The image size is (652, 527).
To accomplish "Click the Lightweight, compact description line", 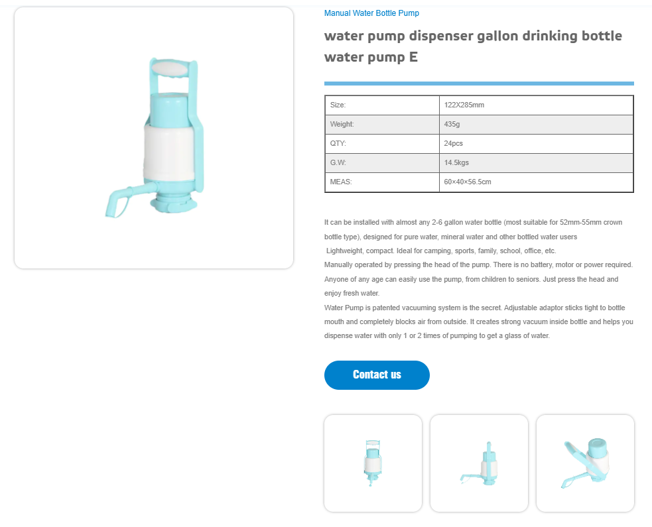I will pos(441,251).
